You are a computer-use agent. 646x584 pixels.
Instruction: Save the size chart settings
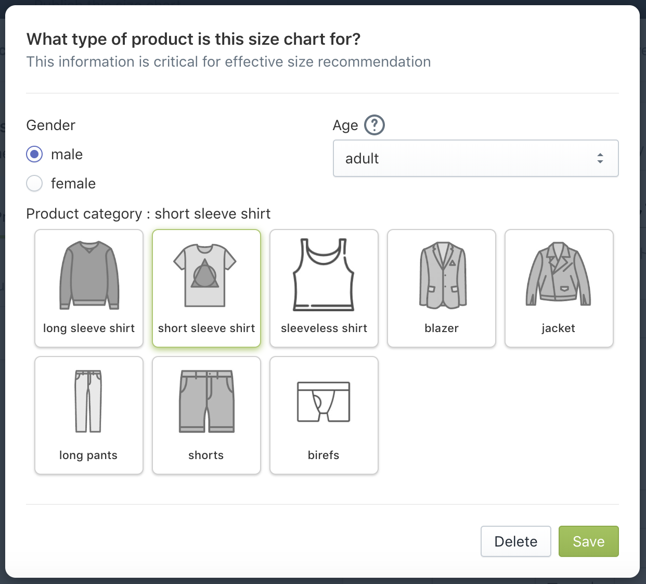tap(588, 541)
